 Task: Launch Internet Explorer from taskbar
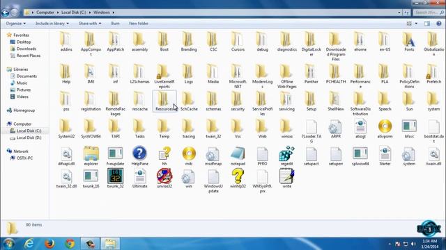[x=29, y=244]
